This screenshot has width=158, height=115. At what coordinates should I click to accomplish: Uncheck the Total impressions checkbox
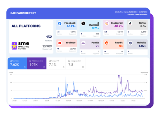pos(30,61)
